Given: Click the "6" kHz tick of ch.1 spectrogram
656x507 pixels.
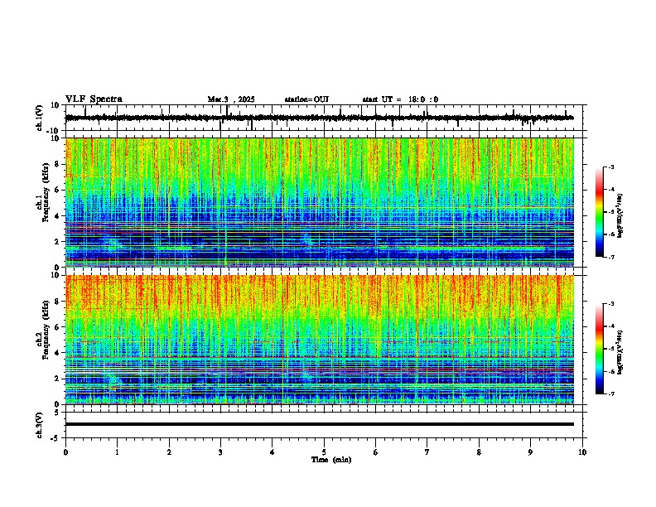Looking at the screenshot, I should click(57, 191).
